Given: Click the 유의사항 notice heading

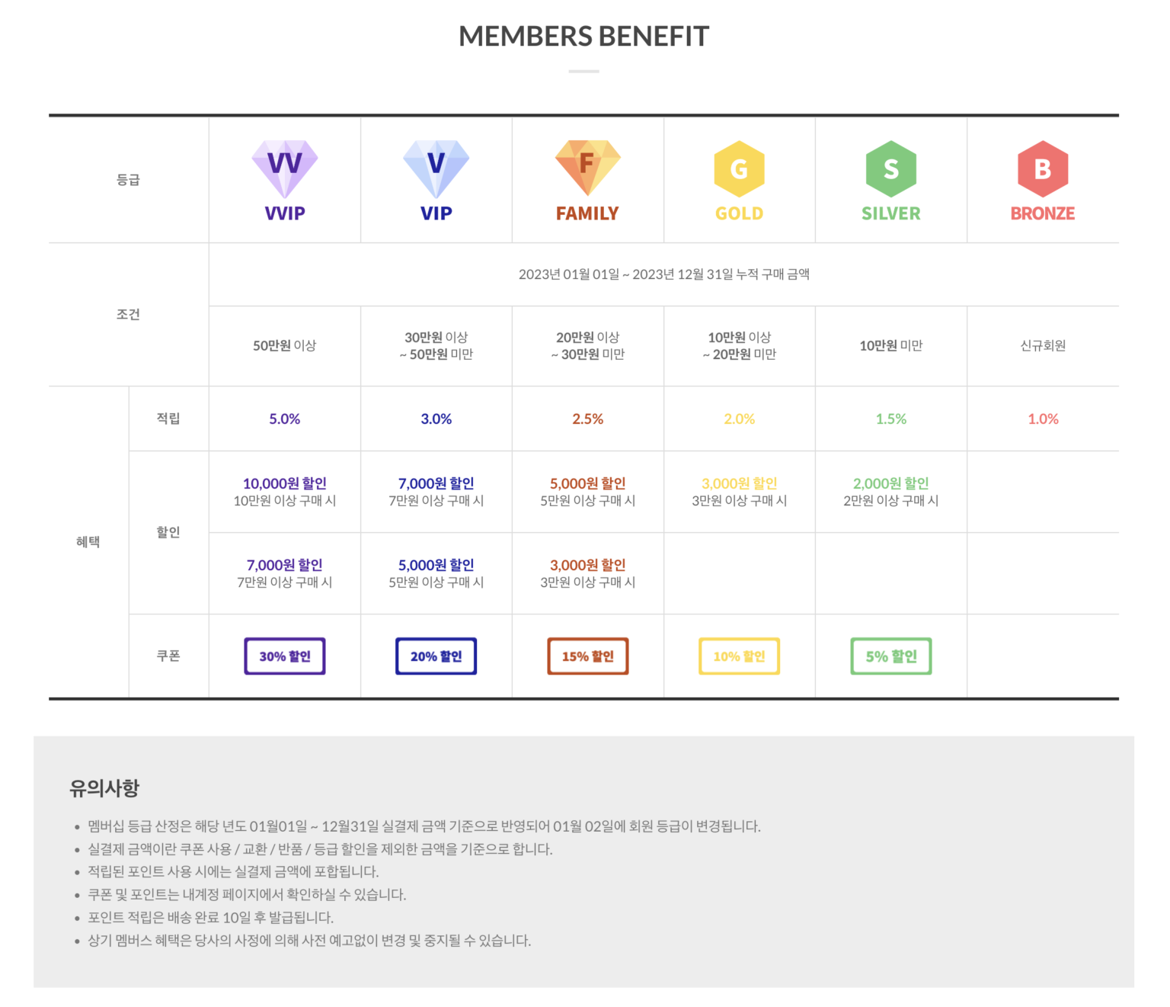Looking at the screenshot, I should [x=104, y=788].
